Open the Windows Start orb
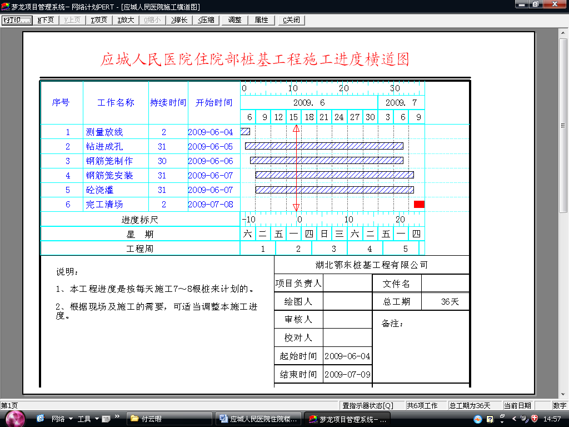Screen dimensions: 569x427 point(15,418)
